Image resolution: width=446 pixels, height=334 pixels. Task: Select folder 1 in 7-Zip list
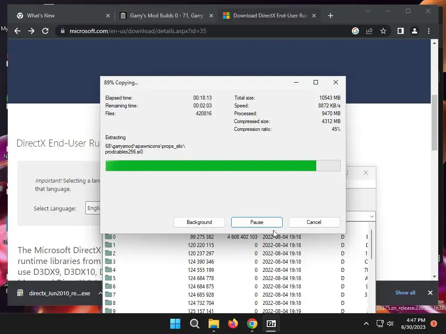236,245
